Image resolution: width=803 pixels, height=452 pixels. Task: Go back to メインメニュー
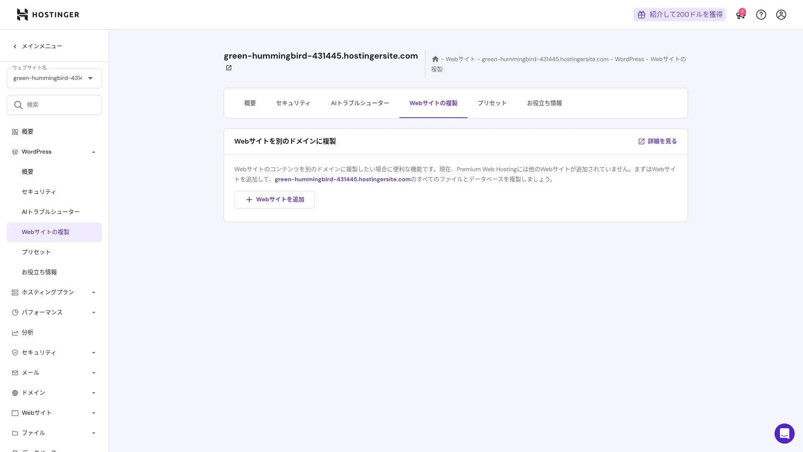coord(38,46)
